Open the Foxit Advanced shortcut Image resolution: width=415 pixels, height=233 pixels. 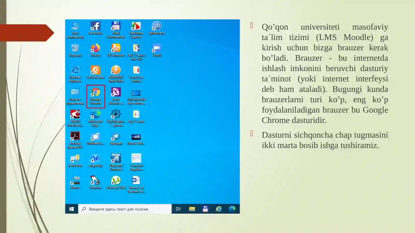116,96
